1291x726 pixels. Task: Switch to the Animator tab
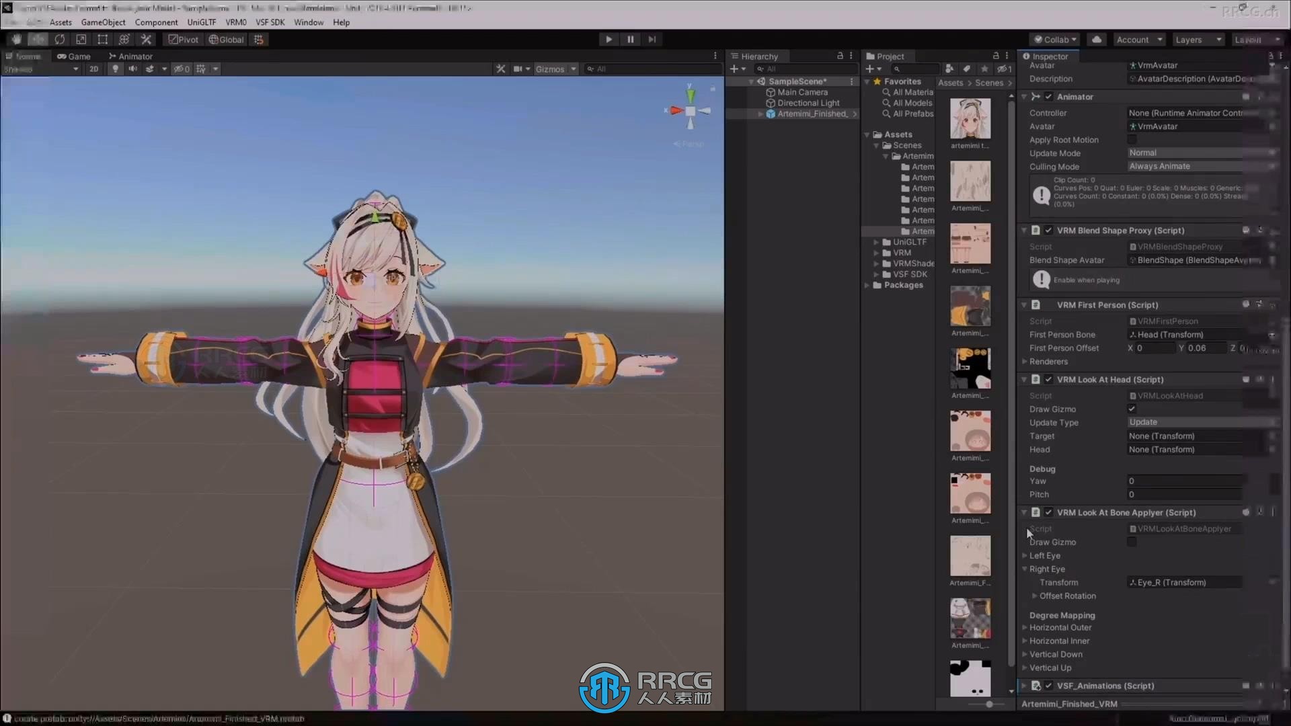coord(131,56)
